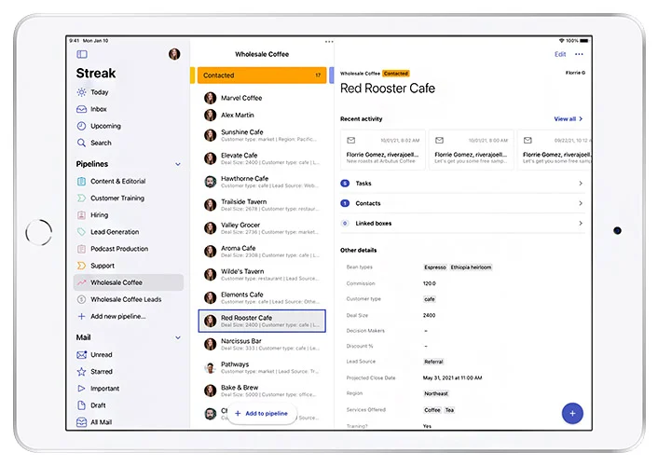Viewport: 658px width, 466px height.
Task: Open Narcissus Bar box
Action: tap(262, 344)
